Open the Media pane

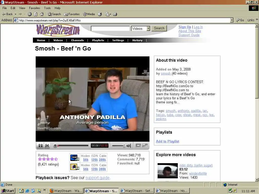89,14
